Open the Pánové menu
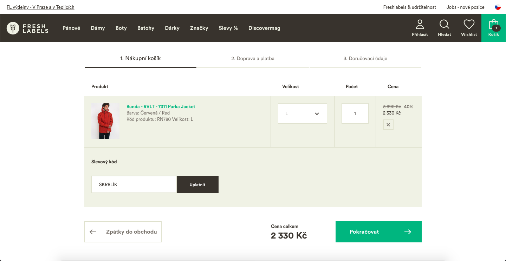 tap(71, 28)
